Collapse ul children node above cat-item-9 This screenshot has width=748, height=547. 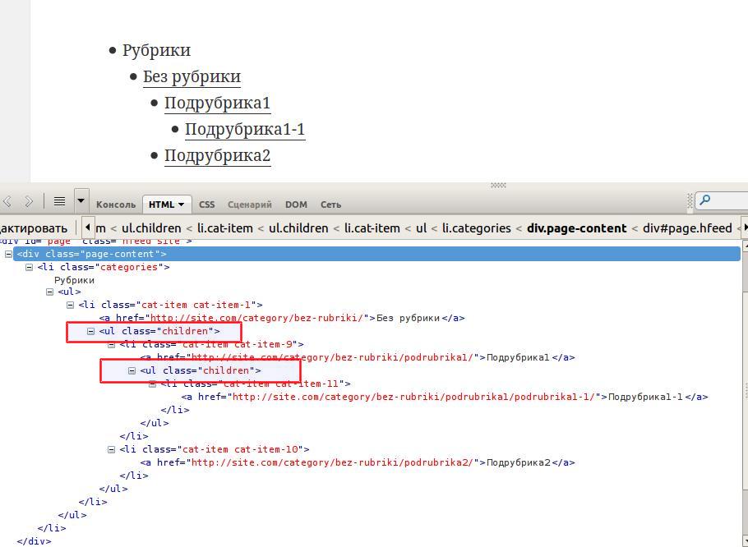point(90,331)
